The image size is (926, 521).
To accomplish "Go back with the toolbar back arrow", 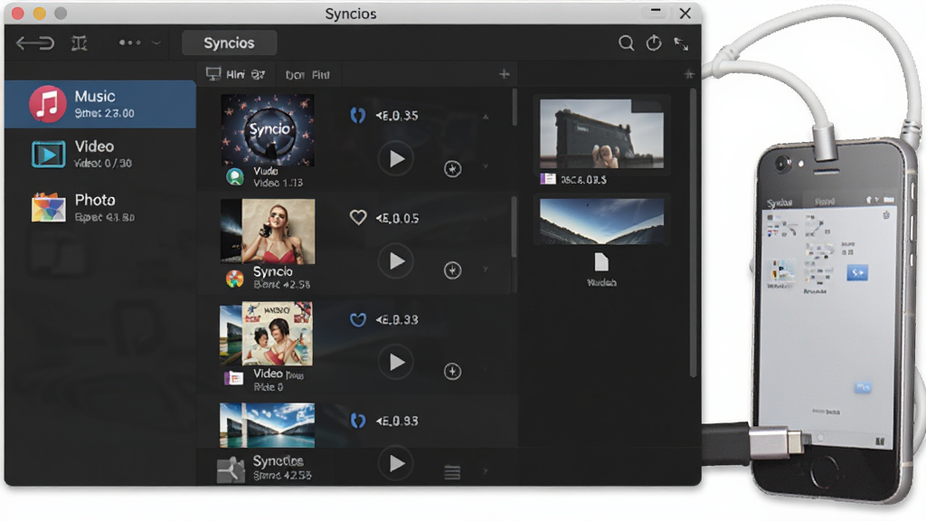I will (35, 43).
